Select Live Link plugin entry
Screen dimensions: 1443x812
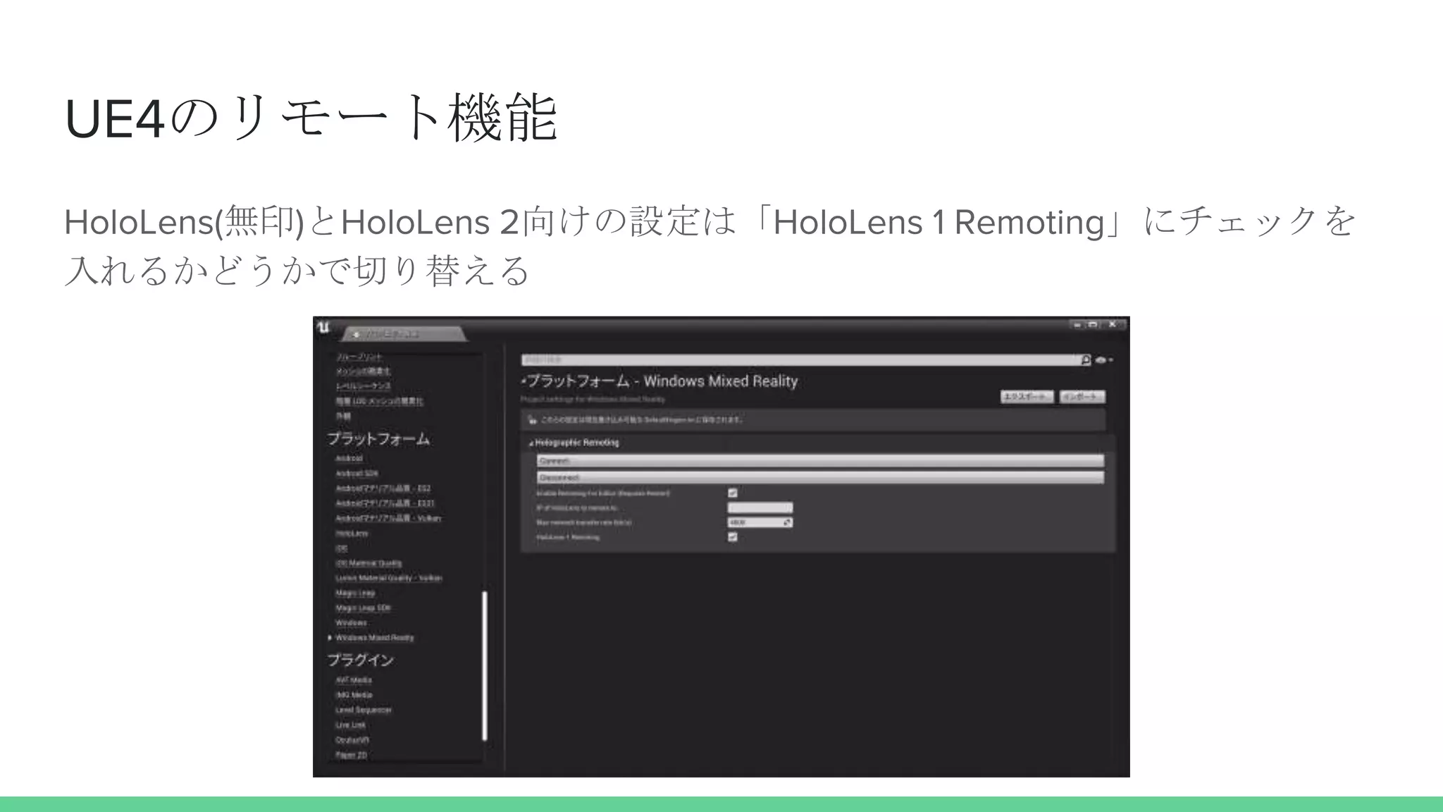pos(351,725)
